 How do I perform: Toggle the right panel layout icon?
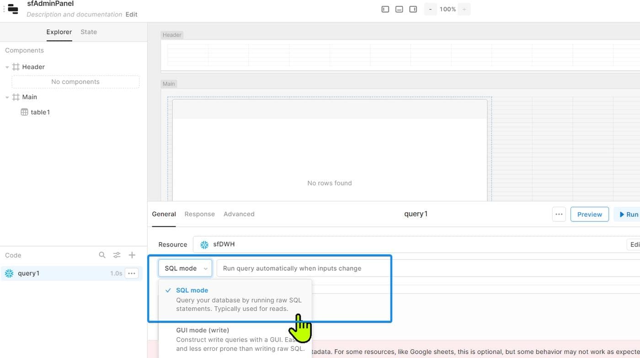coord(413,9)
